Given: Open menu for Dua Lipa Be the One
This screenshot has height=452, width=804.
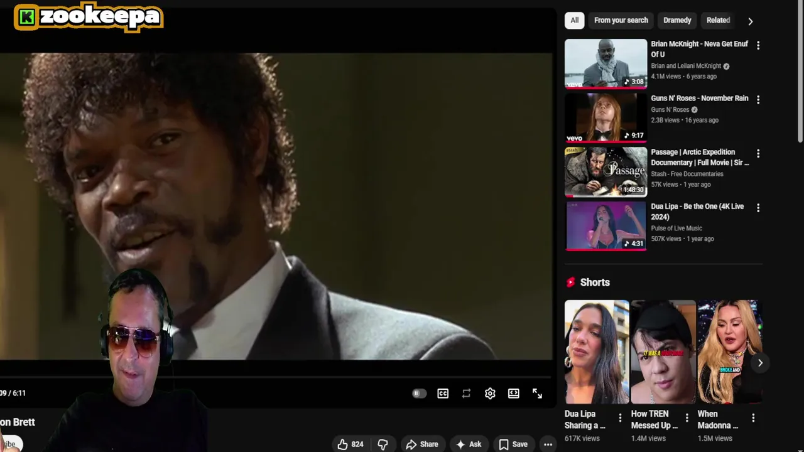Looking at the screenshot, I should click(x=758, y=207).
